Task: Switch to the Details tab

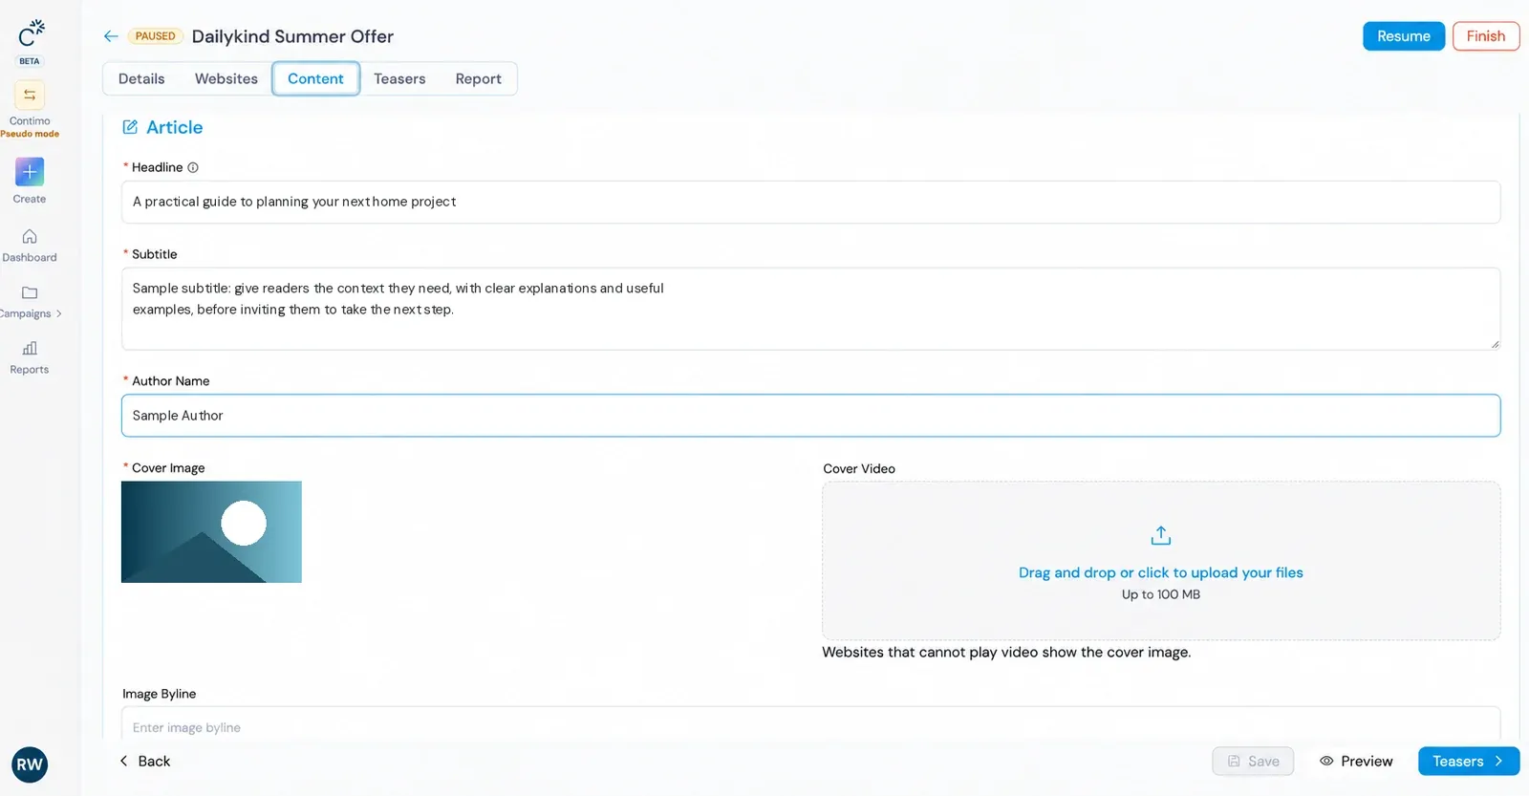Action: coord(141,78)
